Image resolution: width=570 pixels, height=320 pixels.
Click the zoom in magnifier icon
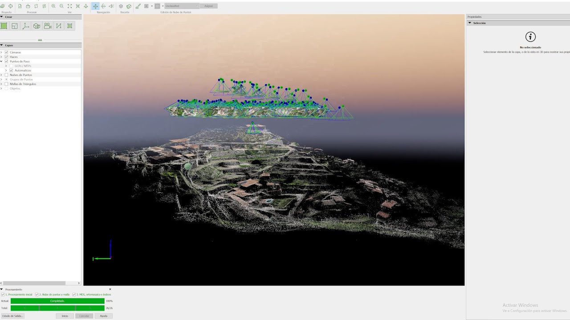click(53, 6)
